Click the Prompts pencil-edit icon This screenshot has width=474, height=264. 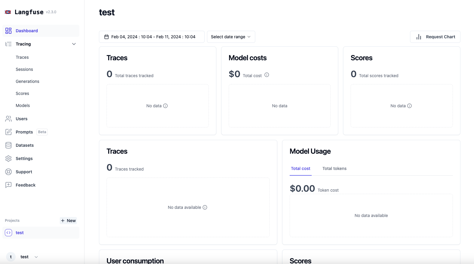click(8, 132)
